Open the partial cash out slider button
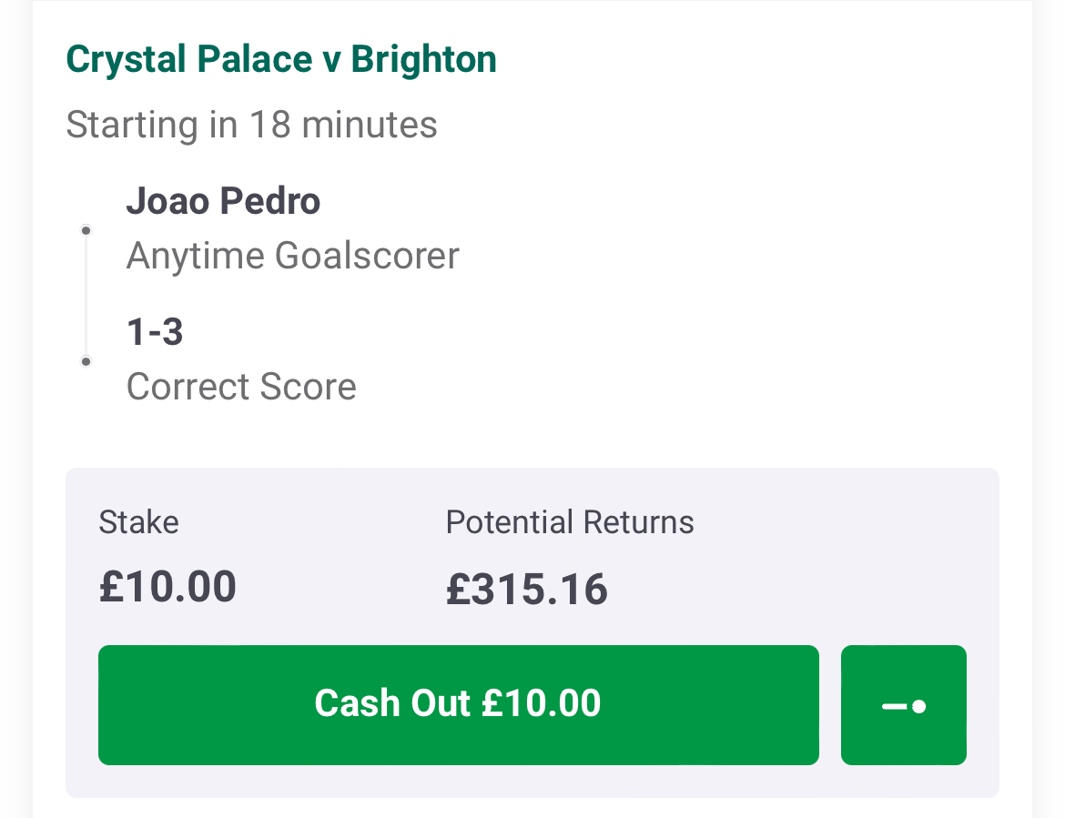Viewport: 1065px width, 818px height. [x=903, y=704]
